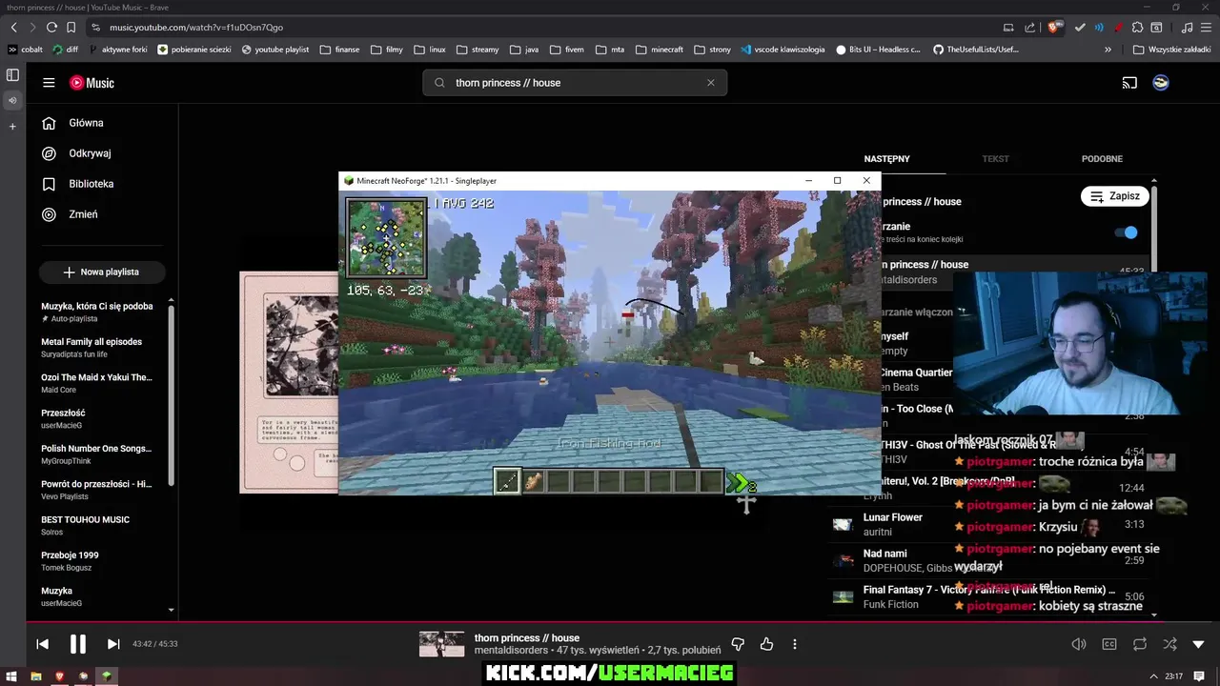Click the Zapisz save queue button
1220x686 pixels.
[1115, 196]
